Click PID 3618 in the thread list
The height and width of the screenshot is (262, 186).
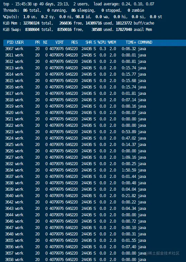(x=9, y=100)
